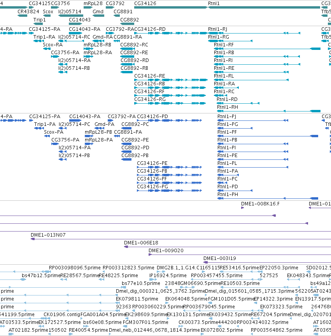Select the CG14043-RA transcript glyph
The width and height of the screenshot is (331, 336).
[75, 33]
